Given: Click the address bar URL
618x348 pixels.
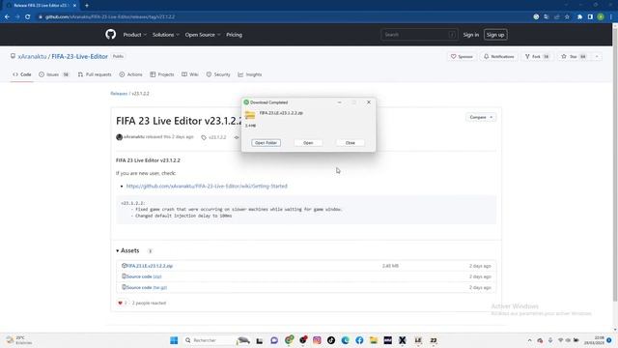Looking at the screenshot, I should point(110,17).
